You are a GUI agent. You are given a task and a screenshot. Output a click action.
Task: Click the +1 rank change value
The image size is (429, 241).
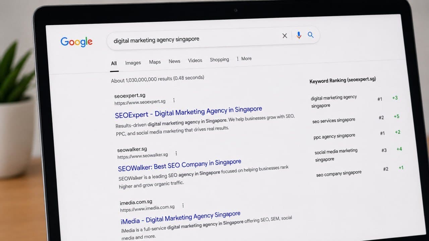coord(401,168)
